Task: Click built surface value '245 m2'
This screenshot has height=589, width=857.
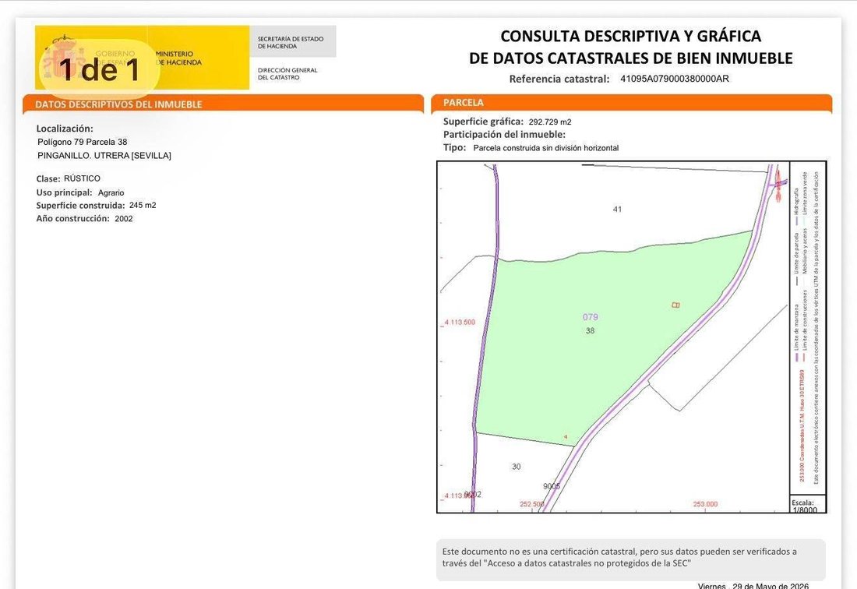Action: (143, 206)
